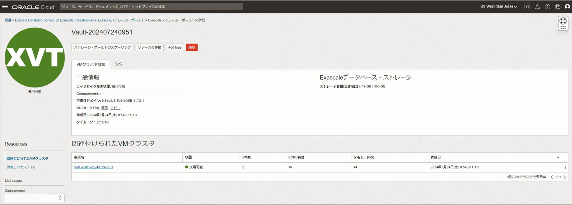Open the language globe icon
Viewport: 572px width, 205px height.
(x=557, y=7)
